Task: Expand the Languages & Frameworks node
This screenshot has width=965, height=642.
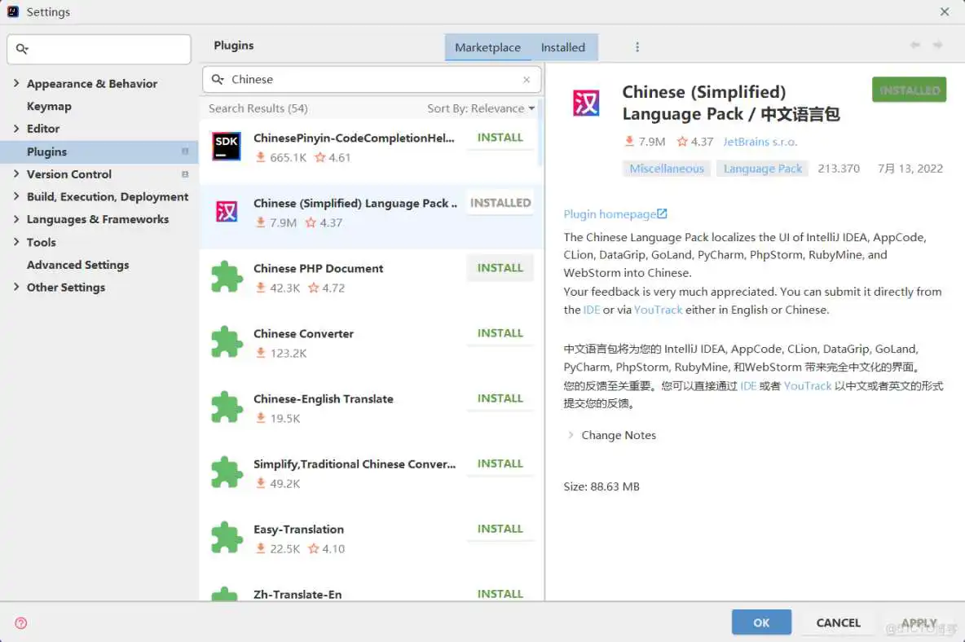Action: click(16, 219)
